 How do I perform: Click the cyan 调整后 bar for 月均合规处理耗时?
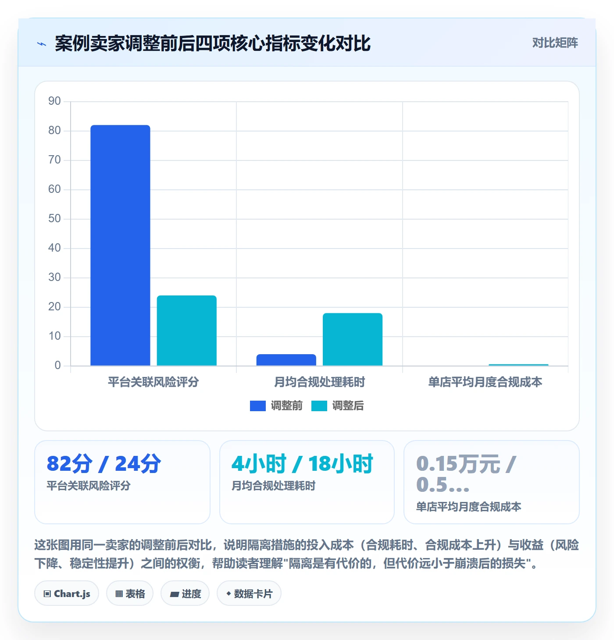click(x=353, y=339)
